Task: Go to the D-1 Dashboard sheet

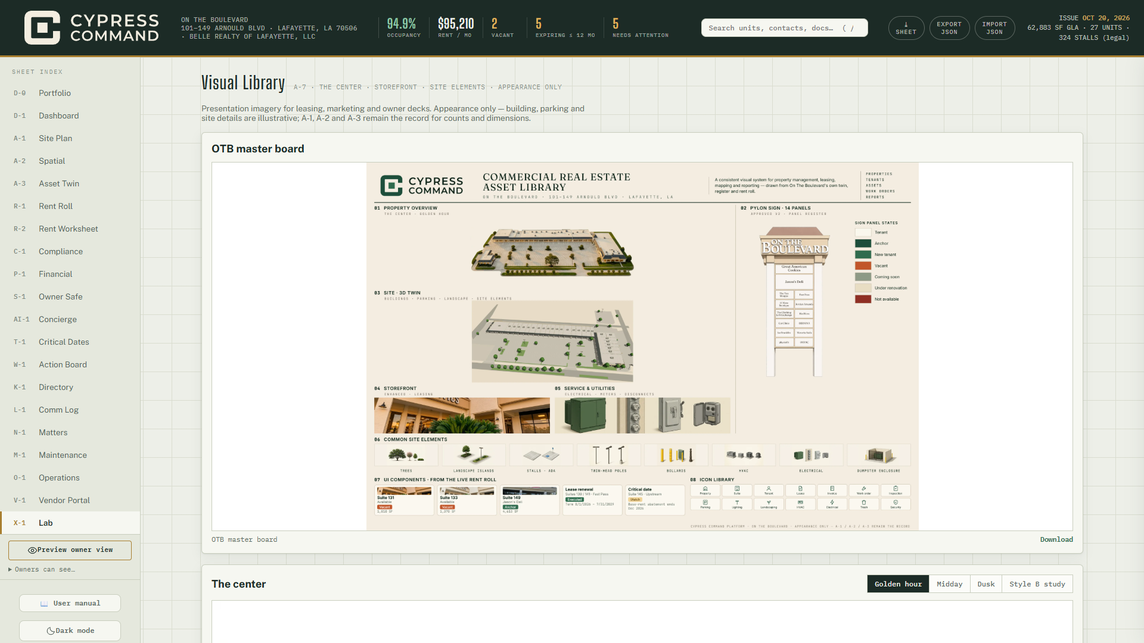Action: tap(70, 116)
